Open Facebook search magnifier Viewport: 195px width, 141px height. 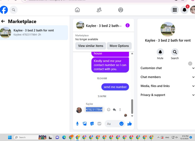click(x=14, y=10)
